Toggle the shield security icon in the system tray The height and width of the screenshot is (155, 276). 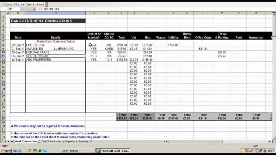[251, 151]
